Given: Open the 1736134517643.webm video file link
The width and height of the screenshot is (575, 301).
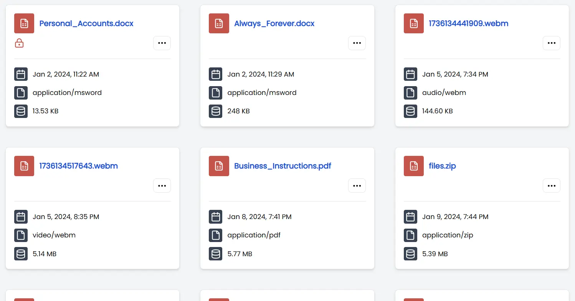Looking at the screenshot, I should (x=79, y=166).
